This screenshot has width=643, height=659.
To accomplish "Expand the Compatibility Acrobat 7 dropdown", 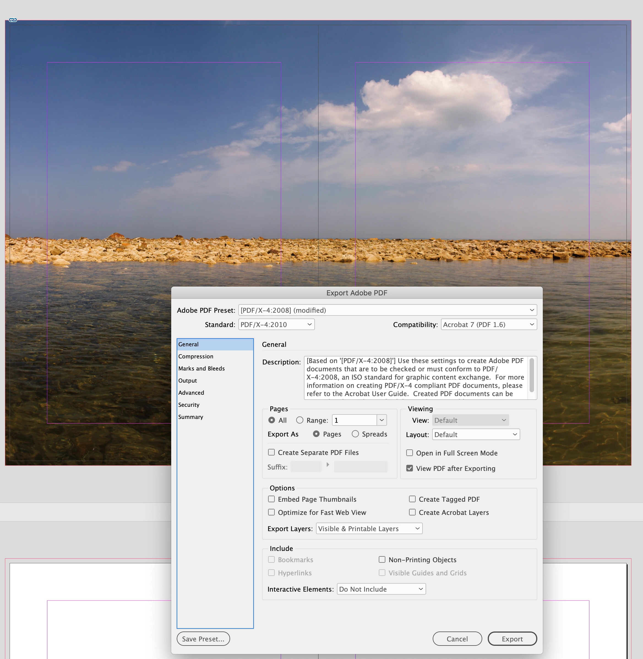I will tap(488, 324).
